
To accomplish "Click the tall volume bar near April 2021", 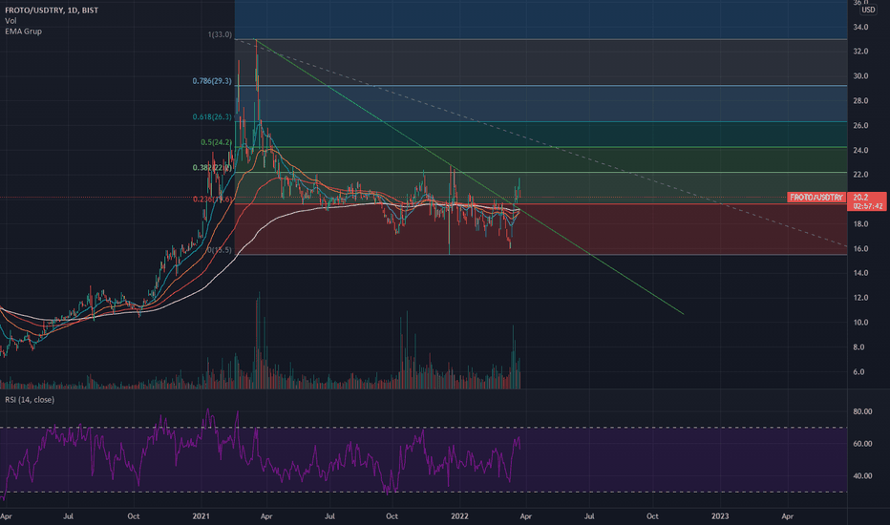I will pyautogui.click(x=259, y=341).
